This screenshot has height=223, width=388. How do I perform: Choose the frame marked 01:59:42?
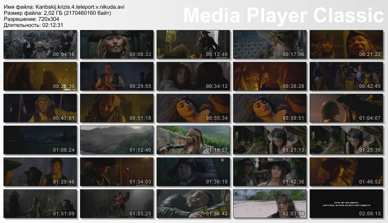click(x=193, y=204)
